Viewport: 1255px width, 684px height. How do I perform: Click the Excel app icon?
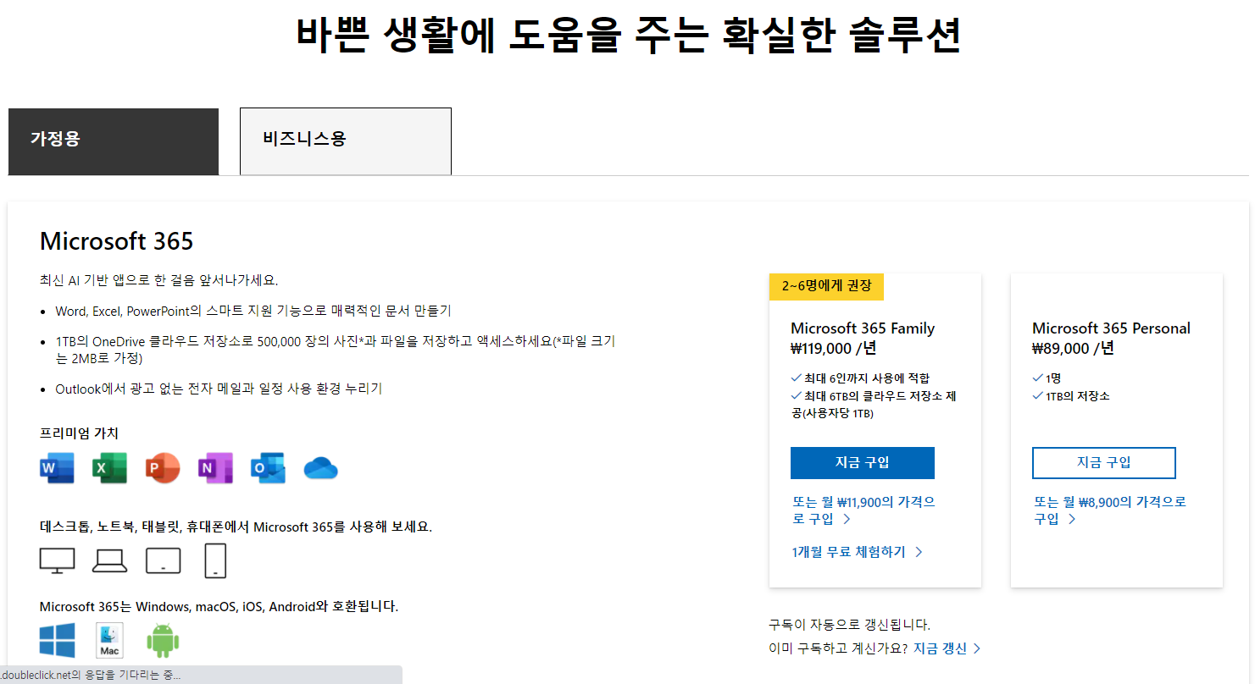click(109, 468)
